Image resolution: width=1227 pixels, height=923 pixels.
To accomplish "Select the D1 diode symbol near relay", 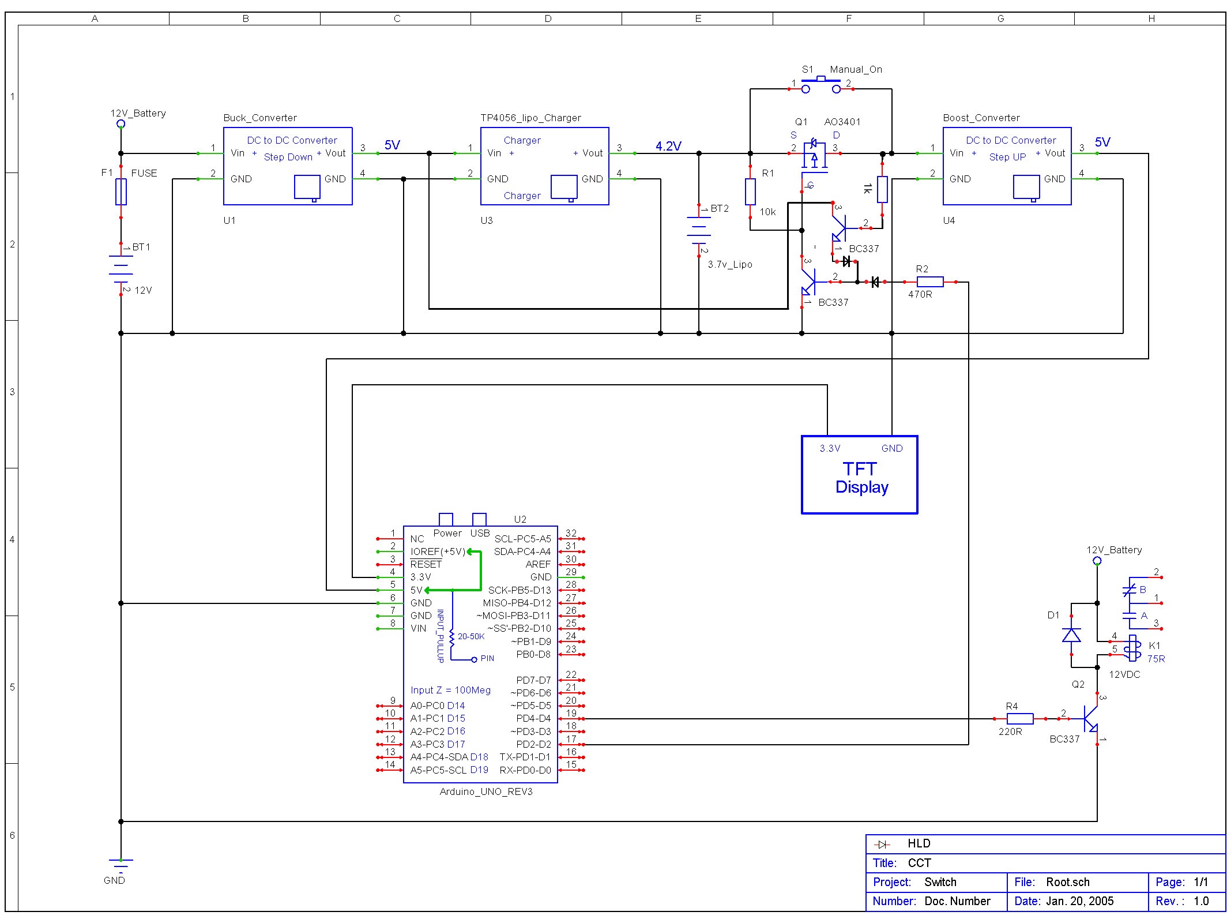I will pos(1071,635).
